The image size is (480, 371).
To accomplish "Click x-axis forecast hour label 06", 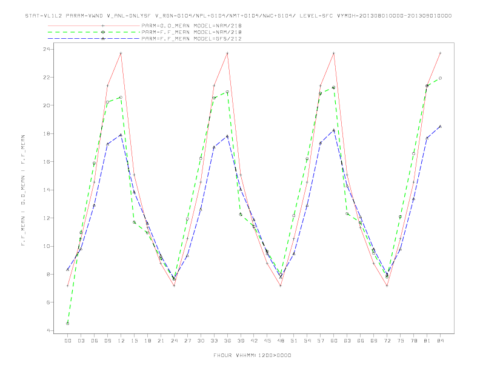I will point(95,341).
